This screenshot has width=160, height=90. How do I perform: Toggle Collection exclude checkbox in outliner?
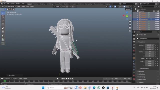[x=154, y=11]
